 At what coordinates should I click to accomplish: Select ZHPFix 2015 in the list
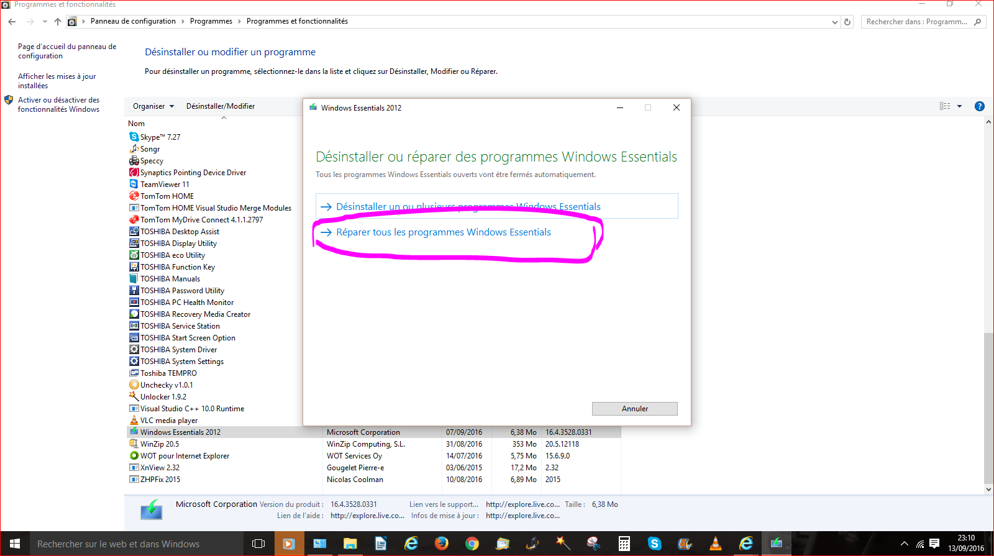coord(160,479)
